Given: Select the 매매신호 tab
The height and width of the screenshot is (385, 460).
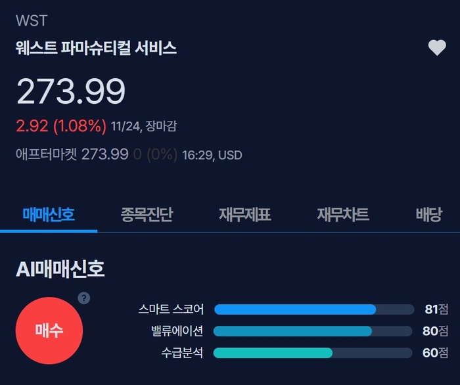Looking at the screenshot, I should tap(49, 214).
